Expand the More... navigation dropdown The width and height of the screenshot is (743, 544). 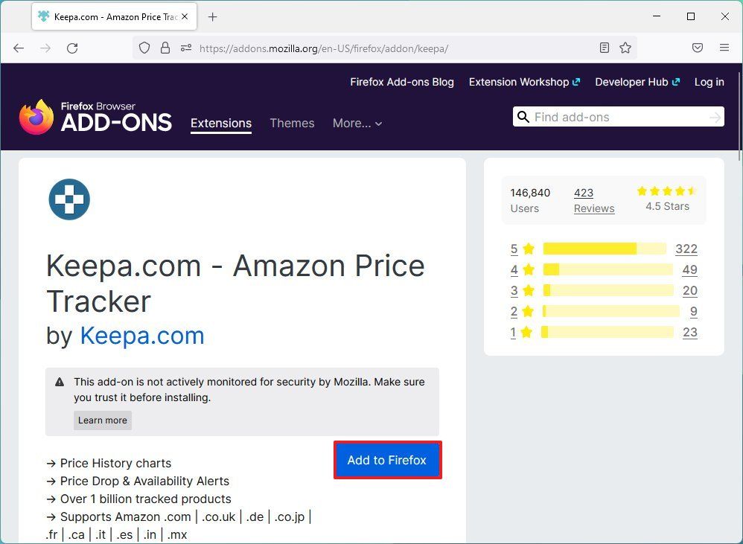click(357, 124)
